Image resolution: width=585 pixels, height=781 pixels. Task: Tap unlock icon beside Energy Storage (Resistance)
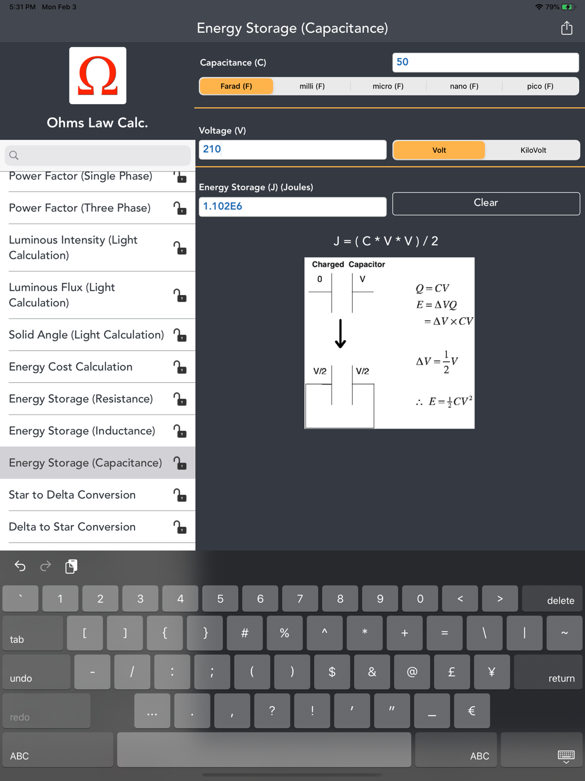click(x=180, y=399)
